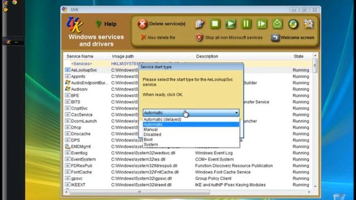This screenshot has height=200, width=356.
Task: Select Automatic (delayed) from the list
Action: pyautogui.click(x=191, y=119)
